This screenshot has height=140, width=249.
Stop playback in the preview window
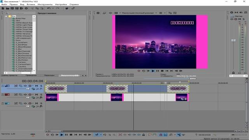(162, 71)
